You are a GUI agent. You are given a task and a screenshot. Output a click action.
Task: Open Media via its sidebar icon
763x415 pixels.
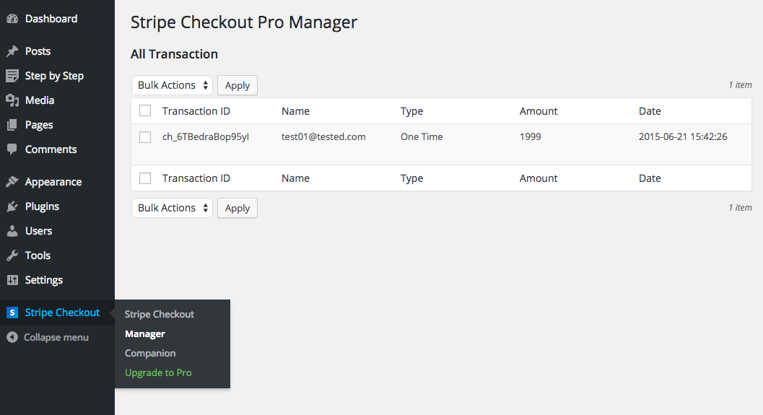point(12,100)
